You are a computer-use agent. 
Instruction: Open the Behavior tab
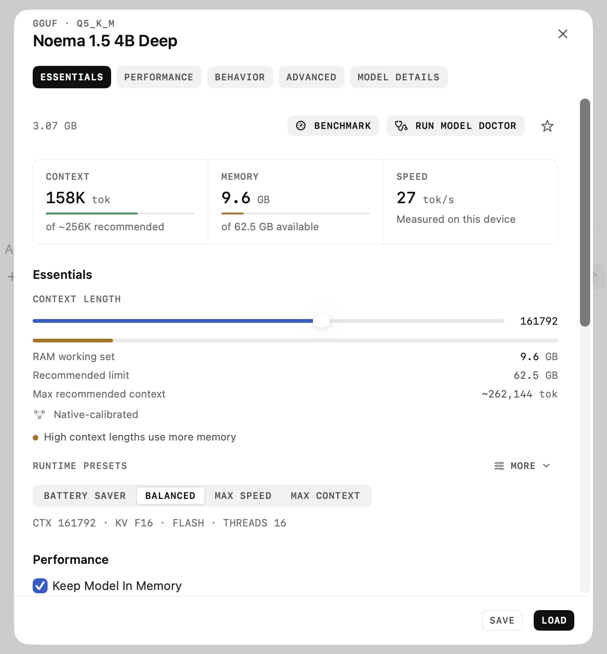point(240,77)
